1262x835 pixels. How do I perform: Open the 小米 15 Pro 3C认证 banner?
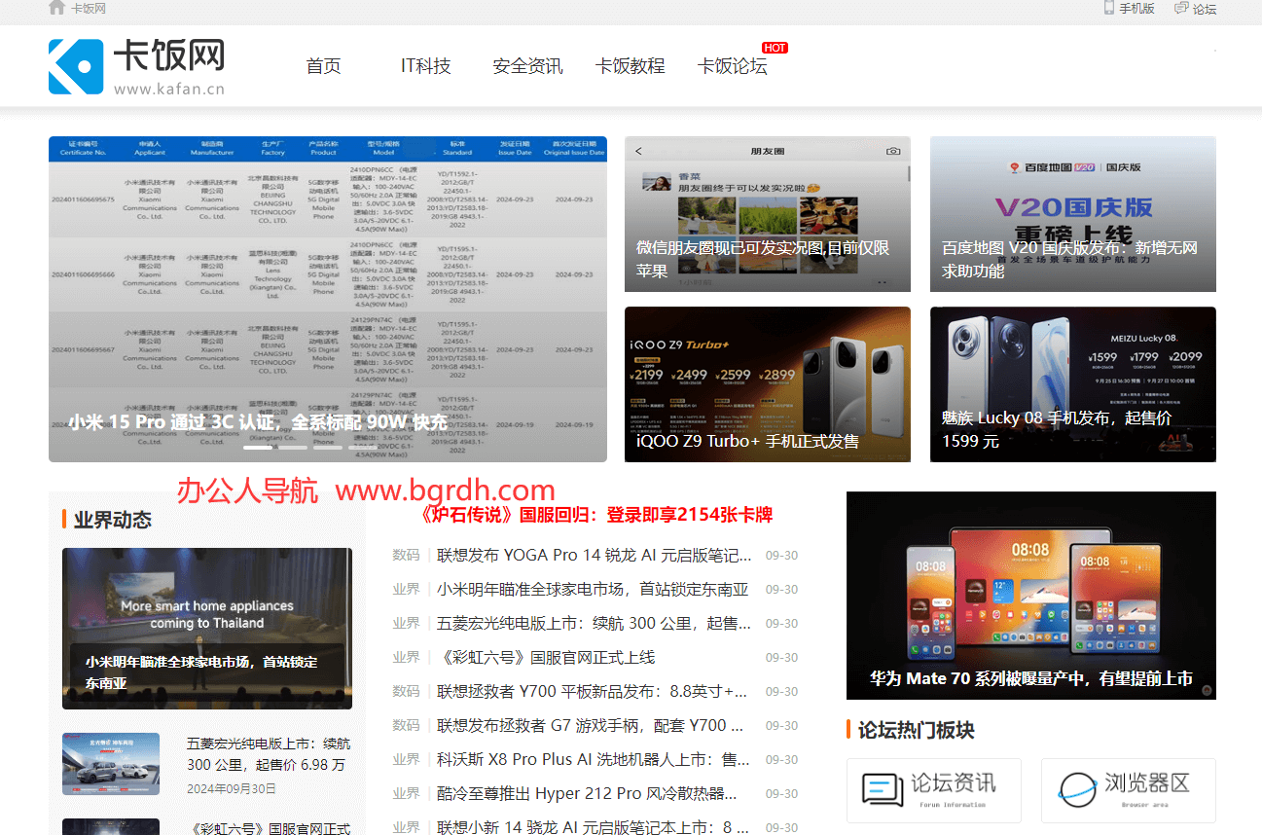(327, 298)
